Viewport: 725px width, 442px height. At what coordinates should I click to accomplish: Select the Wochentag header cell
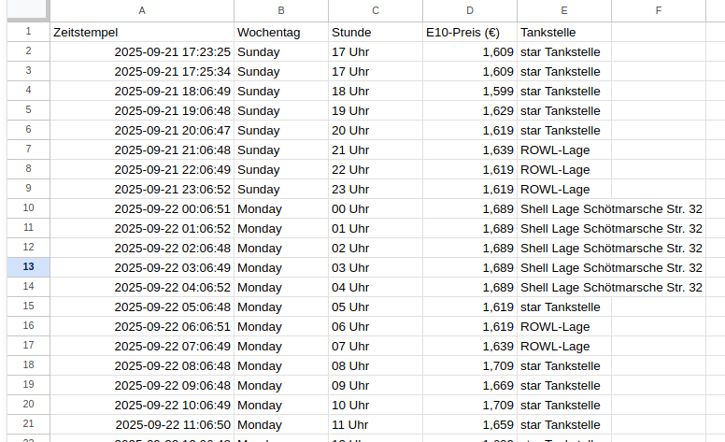point(281,32)
